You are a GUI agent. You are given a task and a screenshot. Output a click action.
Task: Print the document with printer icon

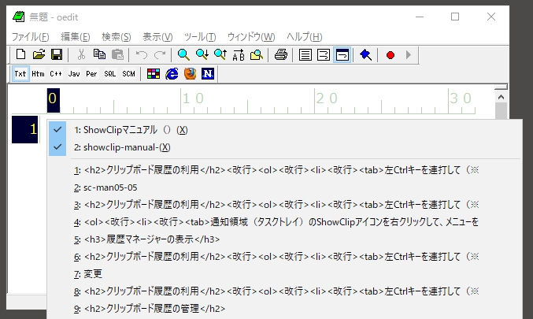pos(281,54)
